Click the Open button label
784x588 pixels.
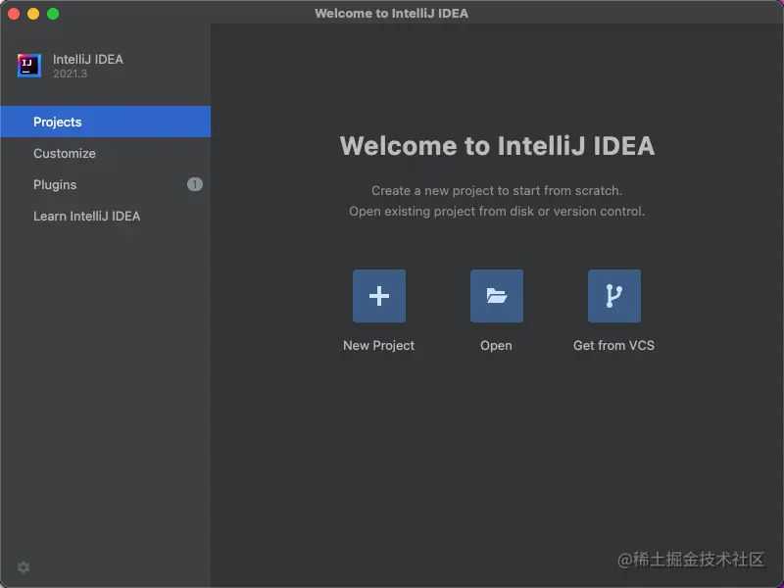[x=496, y=345]
